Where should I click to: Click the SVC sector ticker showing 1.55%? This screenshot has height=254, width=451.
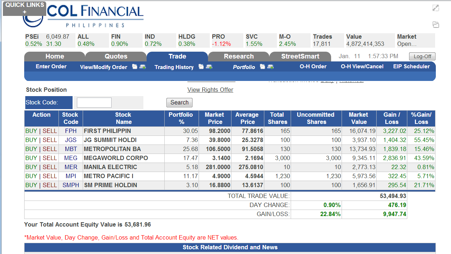click(261, 40)
